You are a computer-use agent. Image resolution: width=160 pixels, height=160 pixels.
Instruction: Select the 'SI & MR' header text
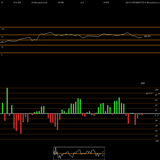pos(17,3)
